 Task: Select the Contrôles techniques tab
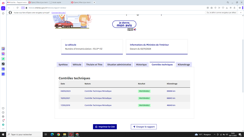(x=162, y=65)
